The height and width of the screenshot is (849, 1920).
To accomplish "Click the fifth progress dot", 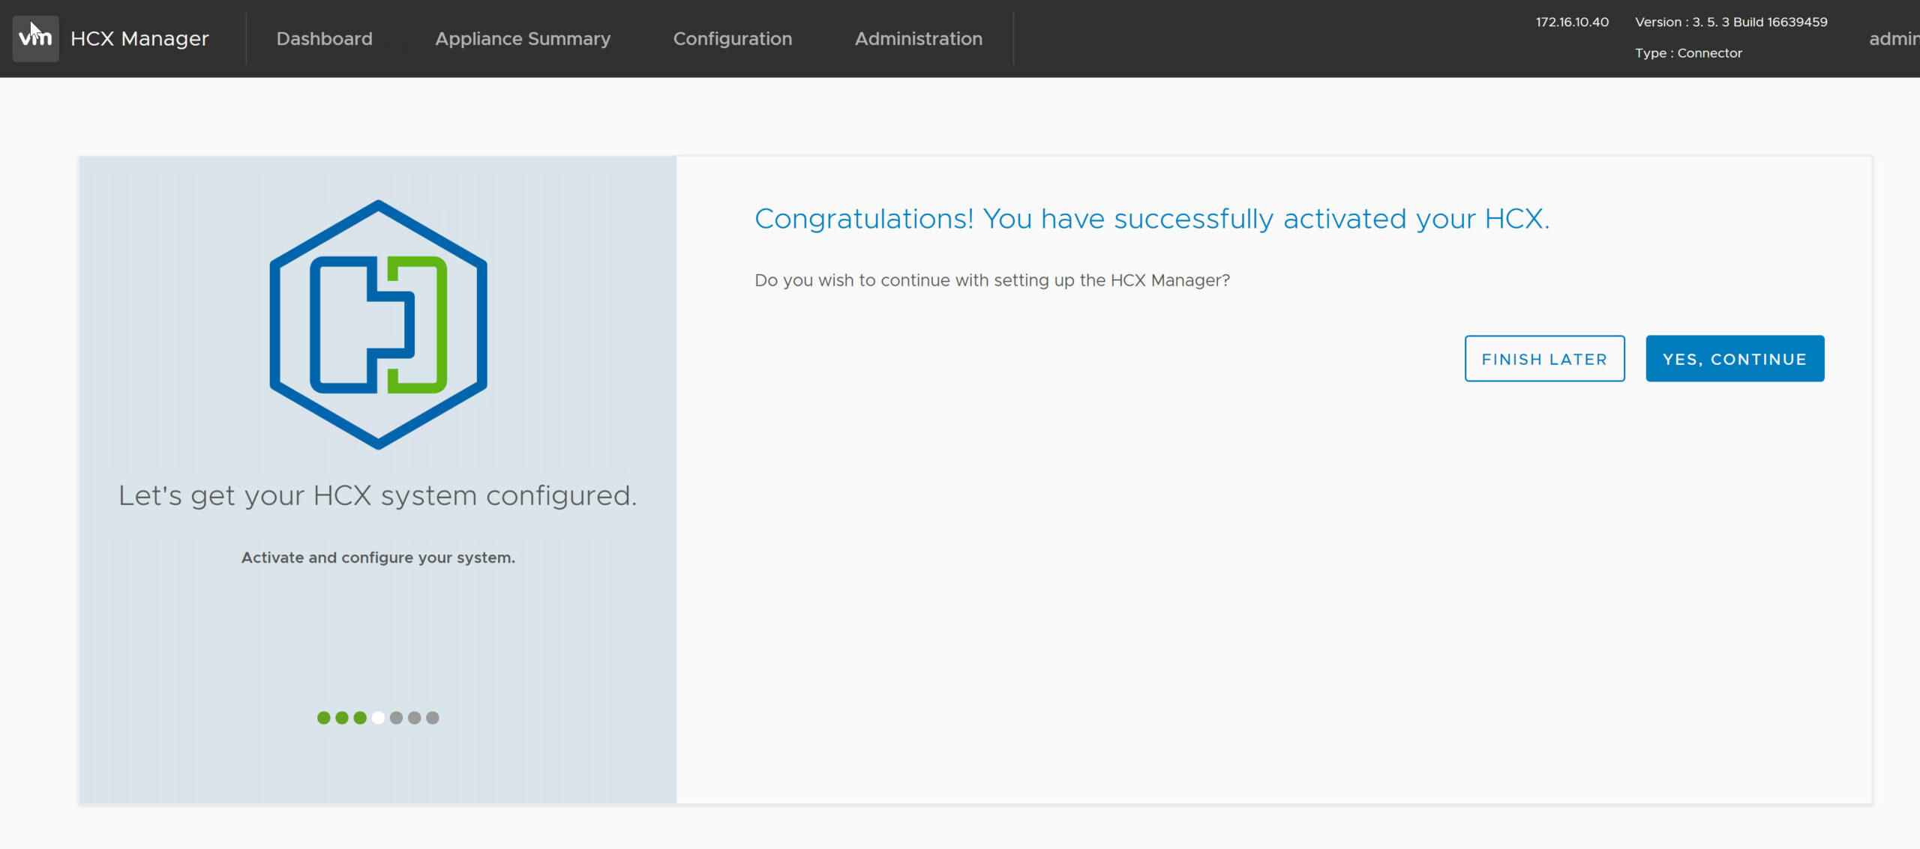I will pyautogui.click(x=396, y=718).
